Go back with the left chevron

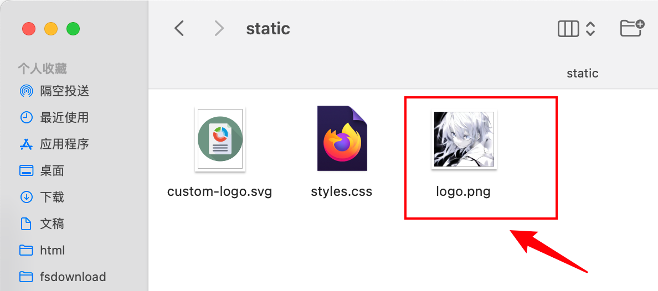coord(179,29)
